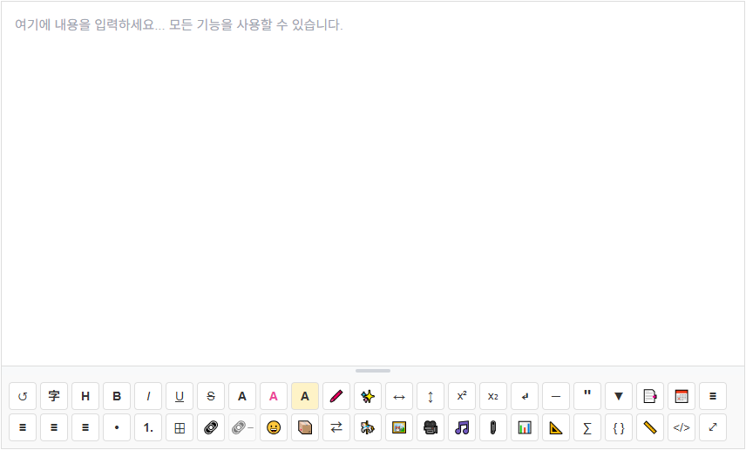Click the sparkles effect icon
This screenshot has height=450, width=746.
[x=368, y=396]
